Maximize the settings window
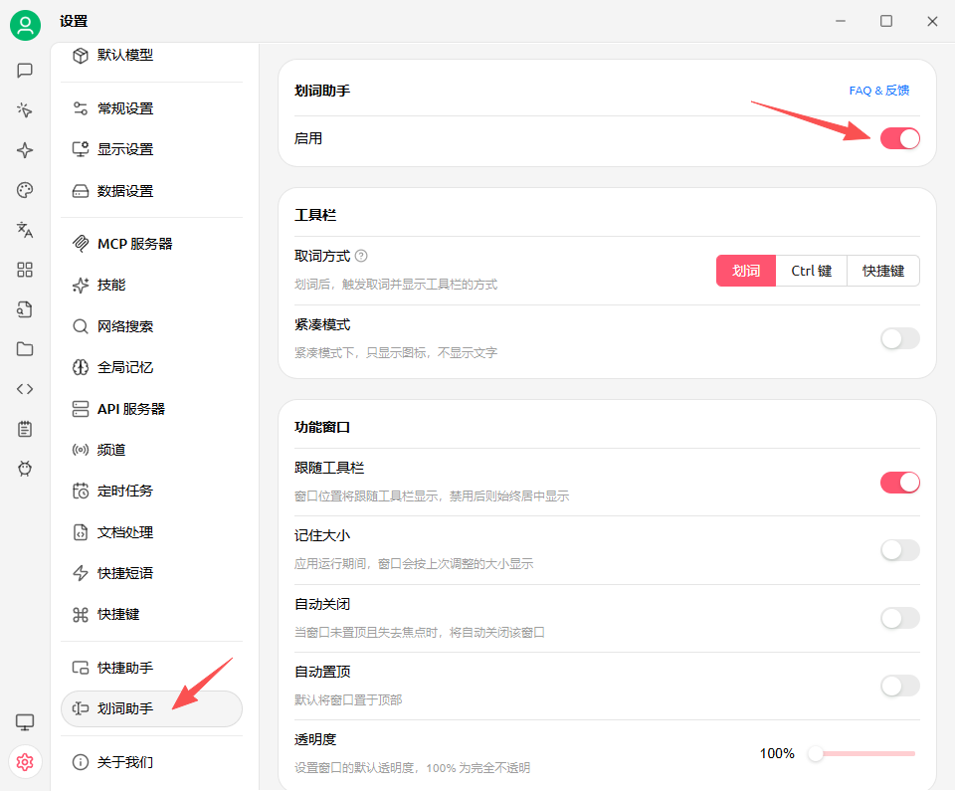 (x=886, y=21)
